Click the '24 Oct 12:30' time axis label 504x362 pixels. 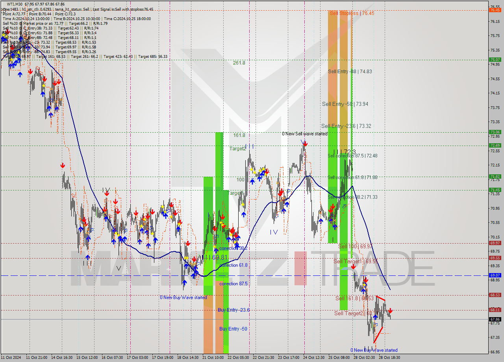[314, 358]
